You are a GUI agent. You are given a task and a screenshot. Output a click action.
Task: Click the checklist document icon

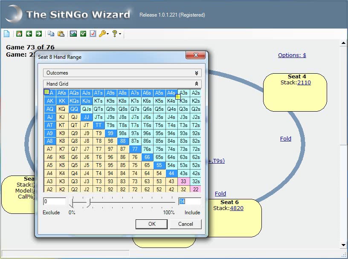(x=93, y=34)
